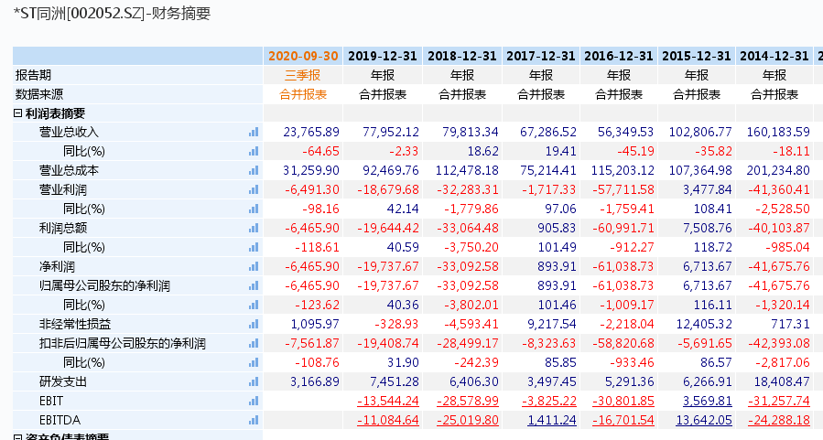The image size is (823, 440).
Task: Click 营业总收入 value 77,952.12
Action: (391, 132)
